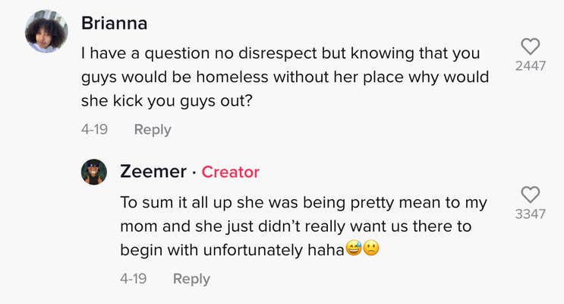
Task: Click the 2447 like count
Action: (530, 66)
